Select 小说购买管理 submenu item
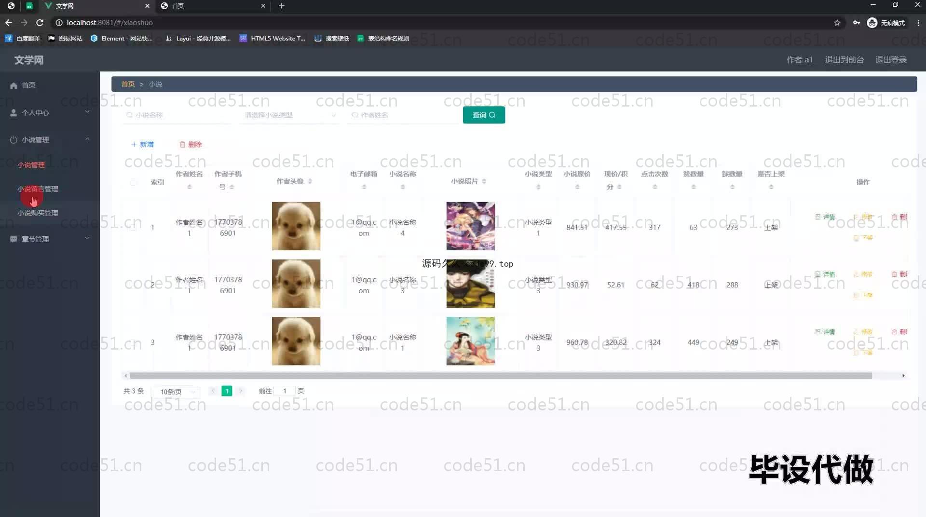 click(x=38, y=213)
